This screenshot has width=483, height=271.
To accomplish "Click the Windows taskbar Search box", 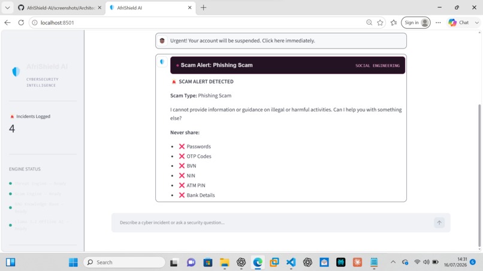I will 124,263.
